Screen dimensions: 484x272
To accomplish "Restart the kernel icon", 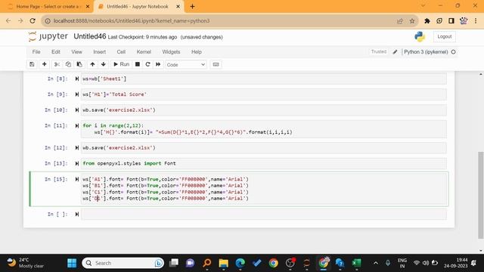I will (x=148, y=64).
